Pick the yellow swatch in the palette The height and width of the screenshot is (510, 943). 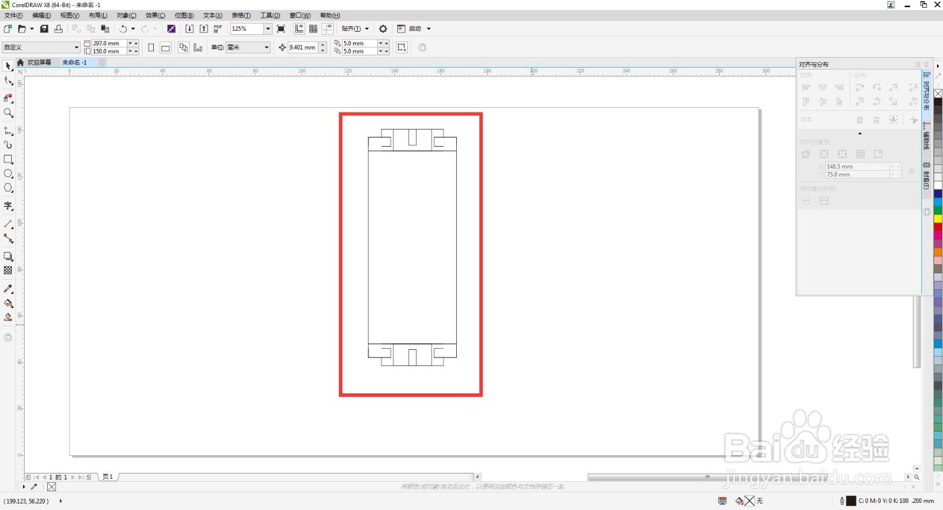(938, 218)
